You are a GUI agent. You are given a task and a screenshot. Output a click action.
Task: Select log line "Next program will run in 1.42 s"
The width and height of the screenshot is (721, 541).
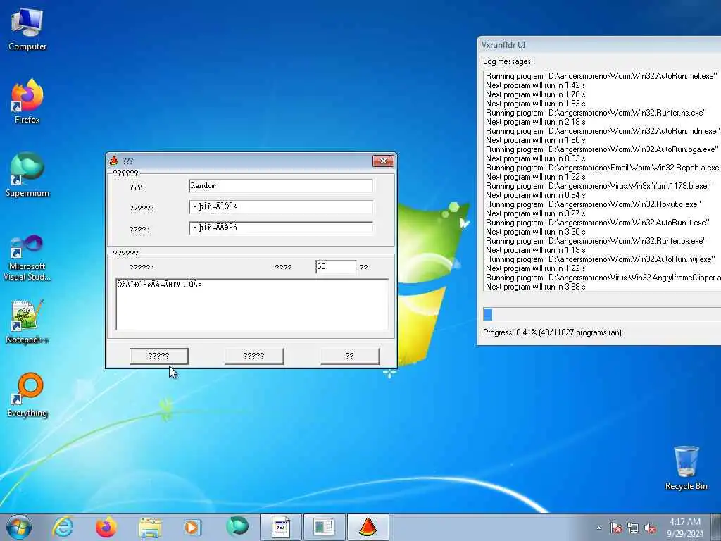[536, 85]
